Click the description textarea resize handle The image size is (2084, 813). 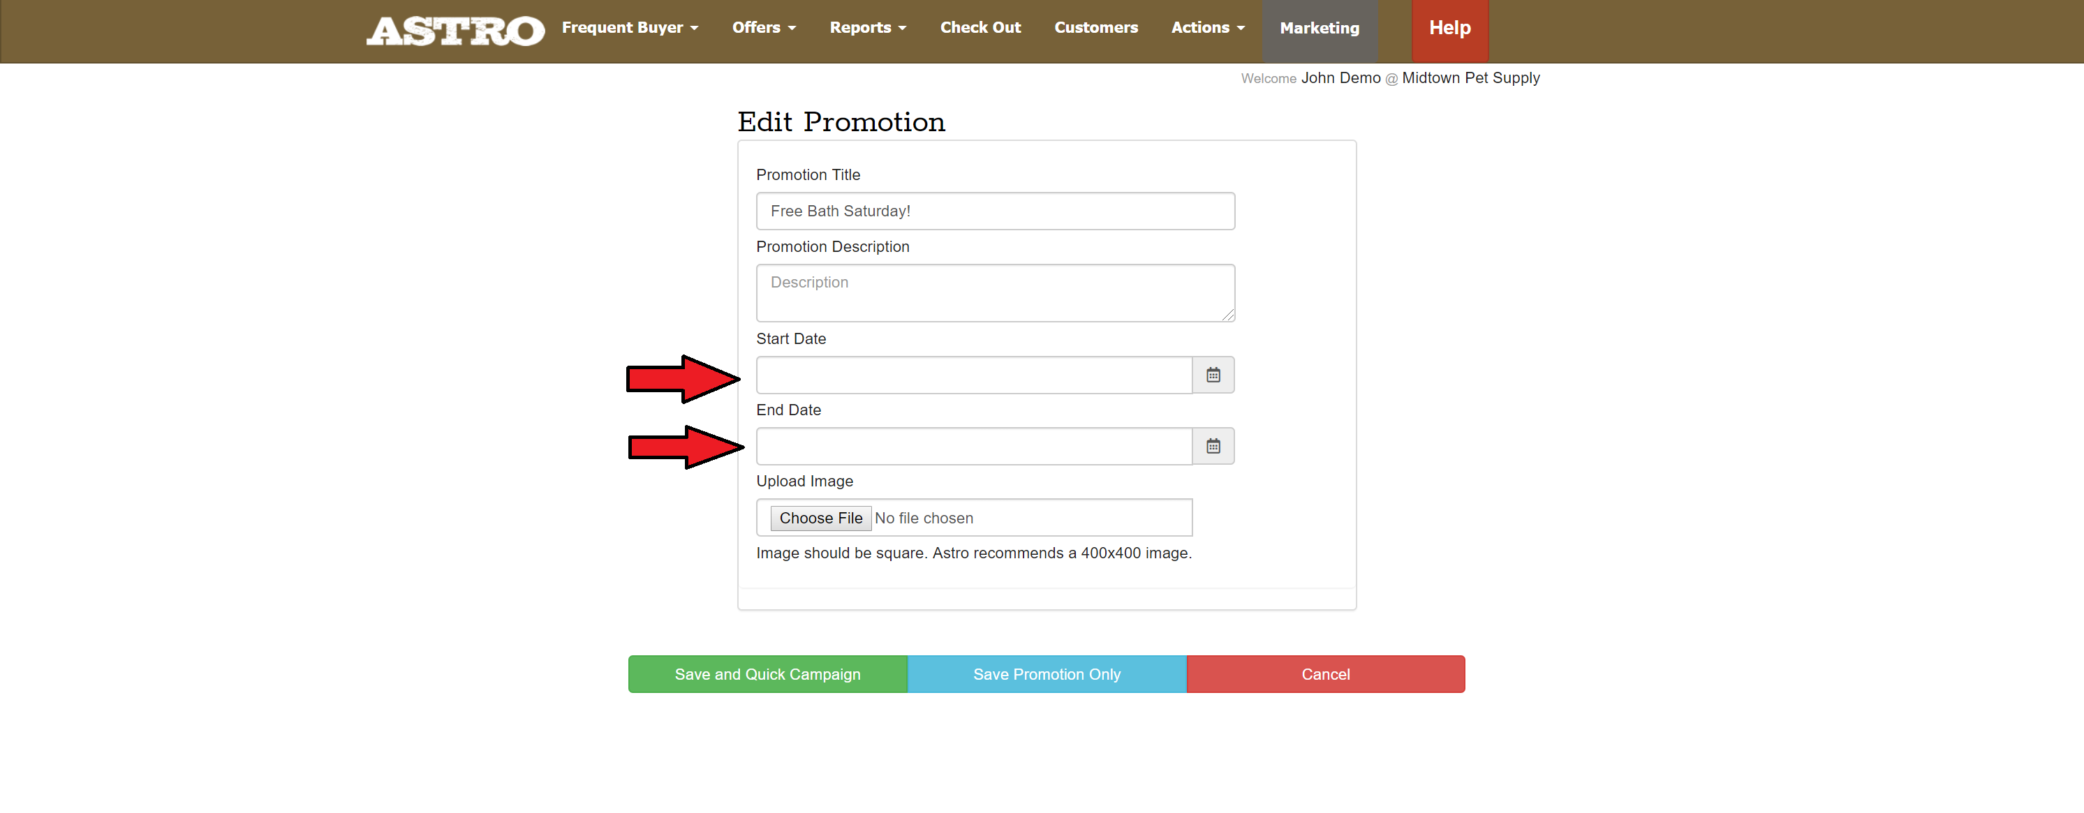1228,315
